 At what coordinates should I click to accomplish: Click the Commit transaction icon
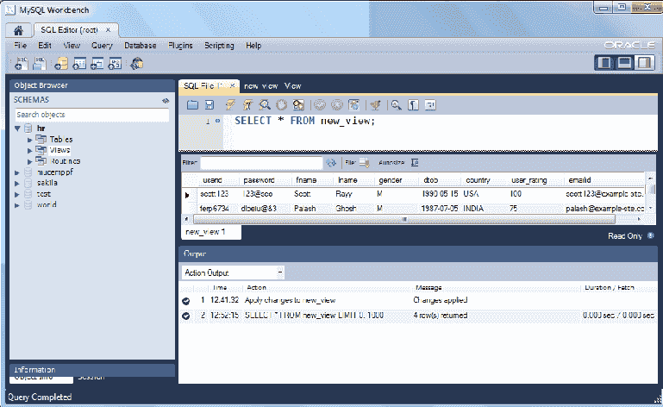320,105
